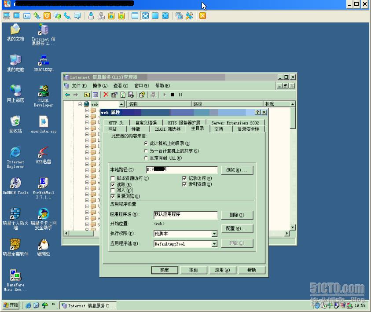Uncheck the 记录访问 checkbox
This screenshot has width=371, height=312.
coord(184,178)
